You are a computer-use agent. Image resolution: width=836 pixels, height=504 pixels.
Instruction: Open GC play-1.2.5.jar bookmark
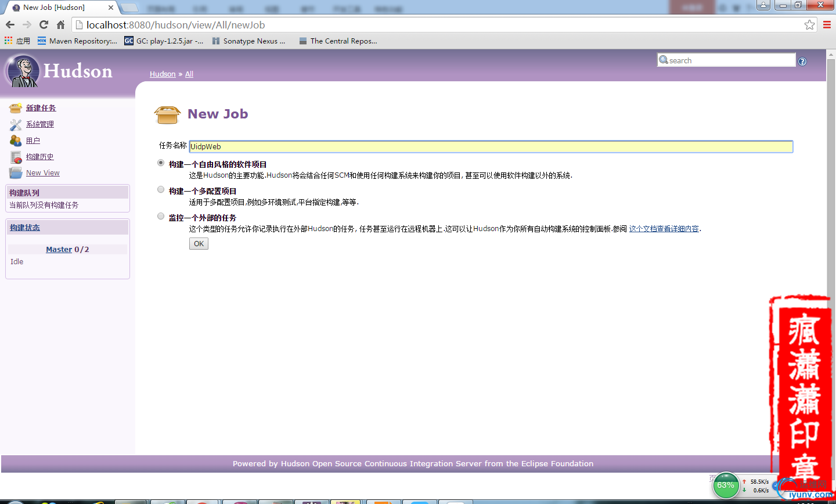164,41
